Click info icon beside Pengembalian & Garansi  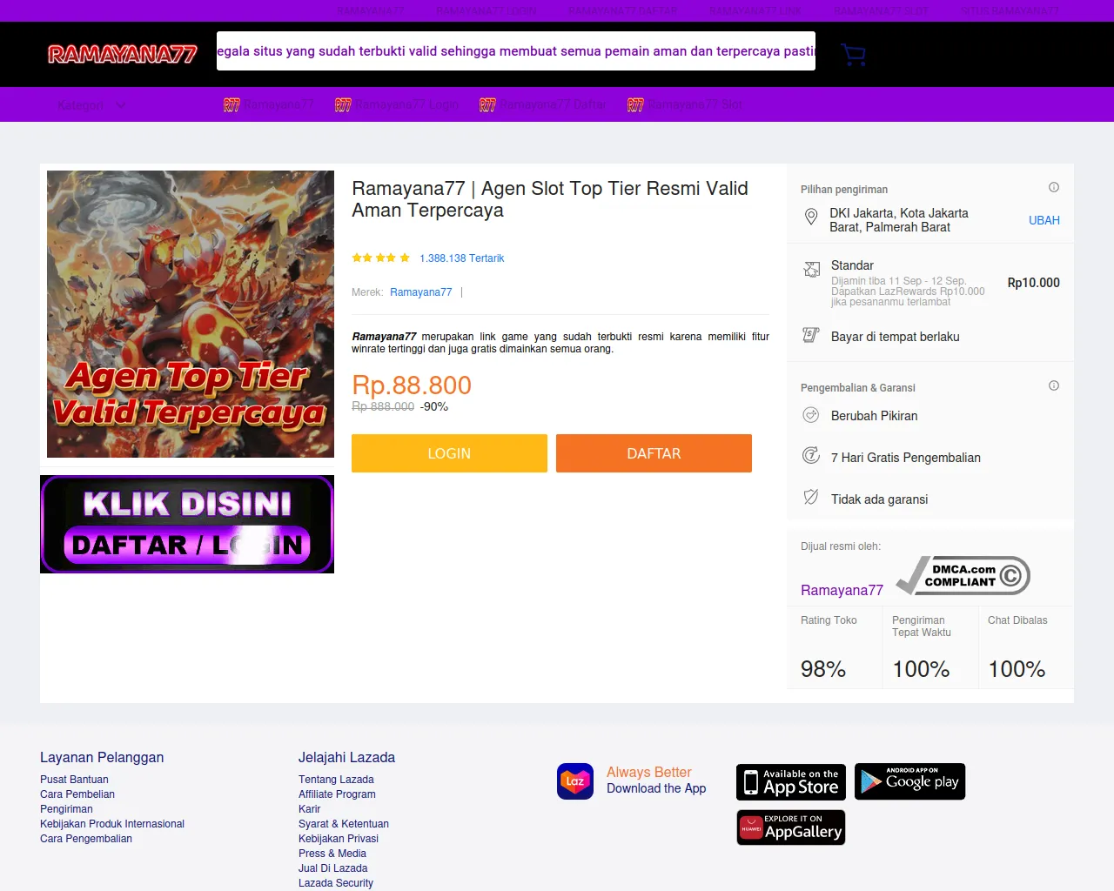[1054, 385]
